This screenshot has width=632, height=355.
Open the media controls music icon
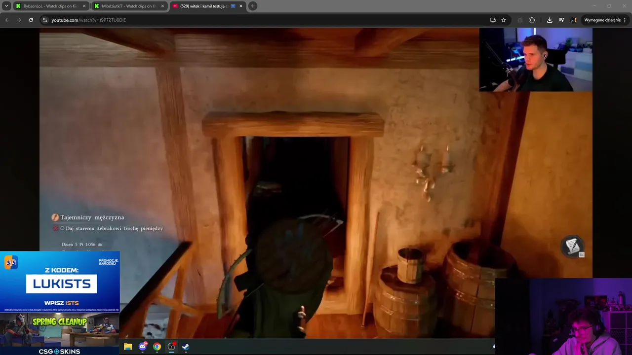coord(561,20)
